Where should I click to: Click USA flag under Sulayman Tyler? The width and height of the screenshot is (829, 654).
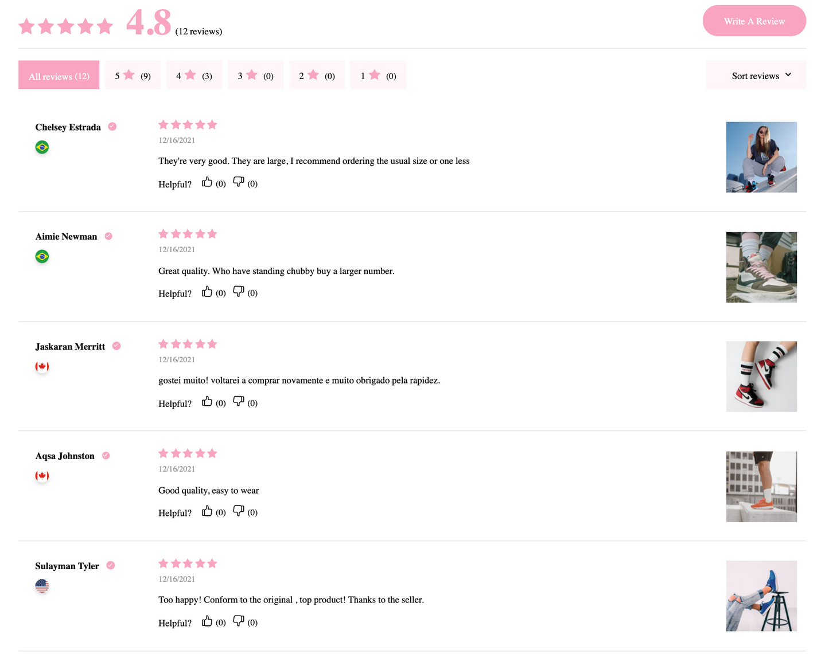[42, 586]
